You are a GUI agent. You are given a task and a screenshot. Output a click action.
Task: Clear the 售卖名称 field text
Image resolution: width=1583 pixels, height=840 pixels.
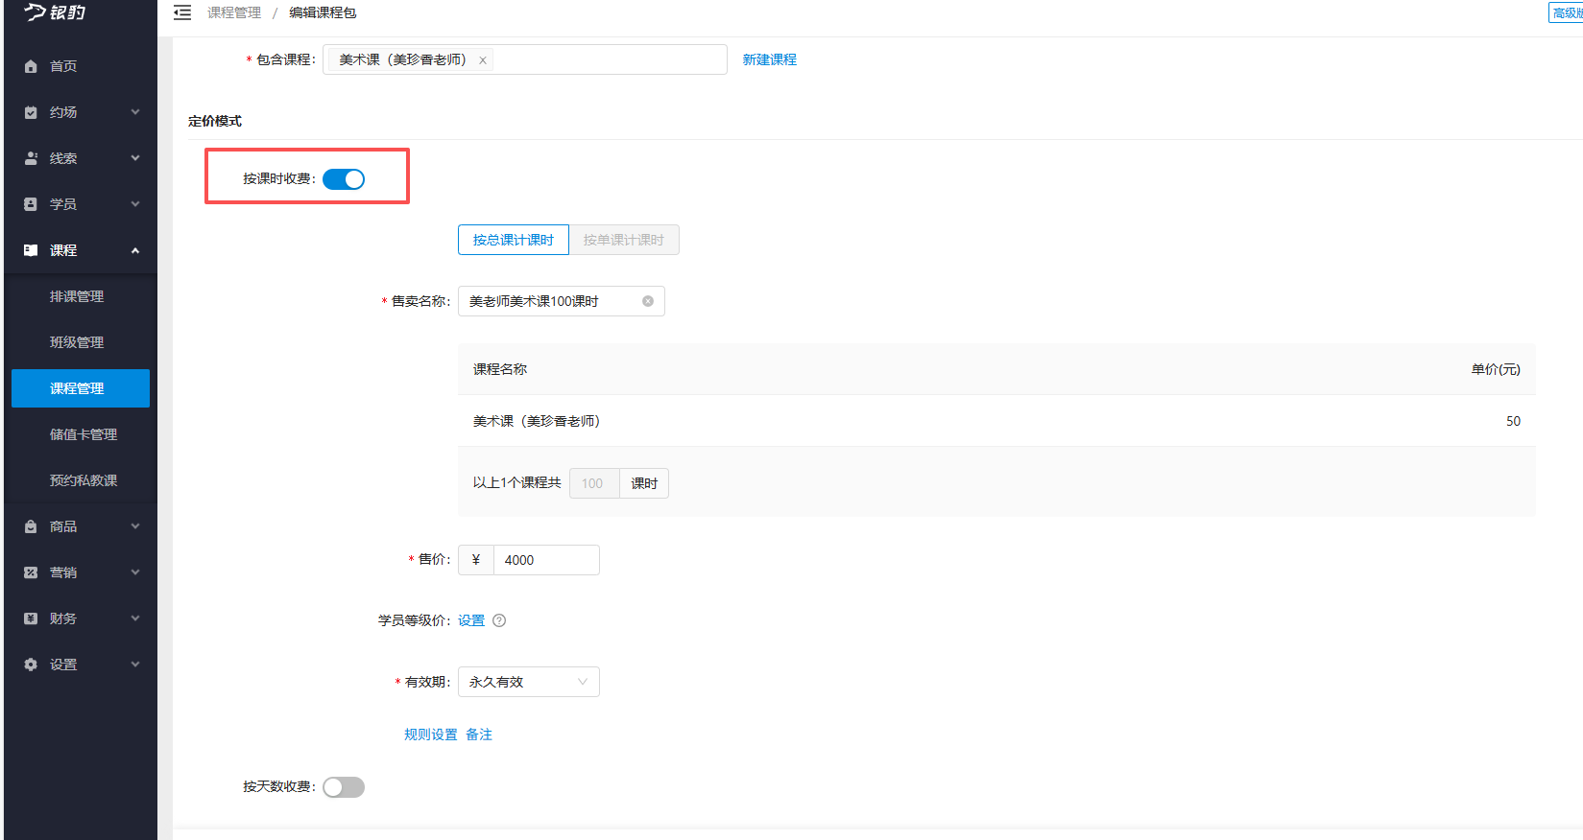click(x=648, y=301)
